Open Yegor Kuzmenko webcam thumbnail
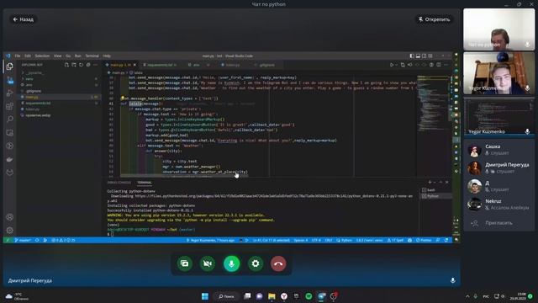The width and height of the screenshot is (538, 303). coord(498,73)
